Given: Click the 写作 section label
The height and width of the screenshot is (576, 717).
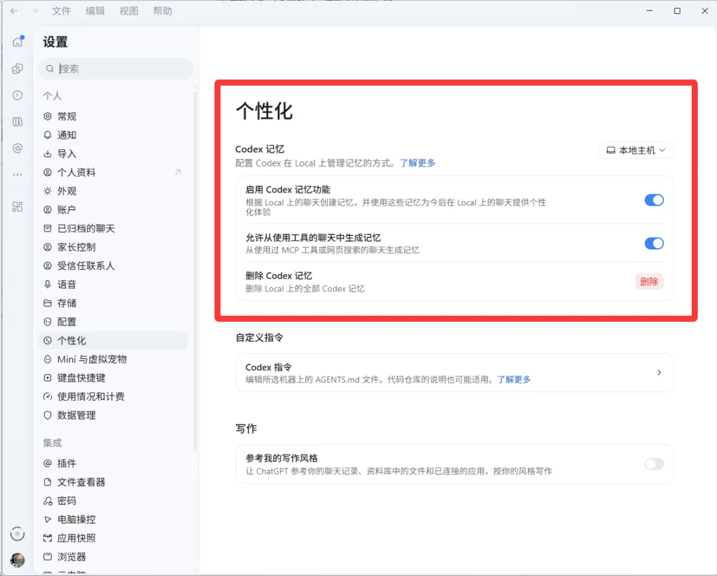Looking at the screenshot, I should (x=246, y=428).
